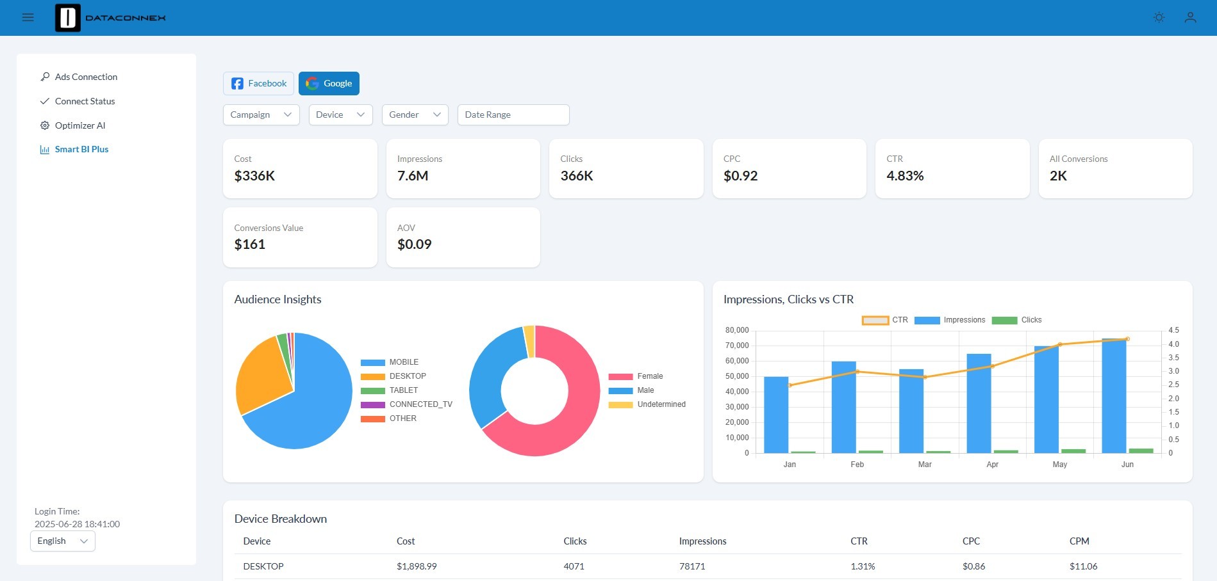
Task: Toggle the light/dark theme sun icon
Action: [x=1159, y=17]
